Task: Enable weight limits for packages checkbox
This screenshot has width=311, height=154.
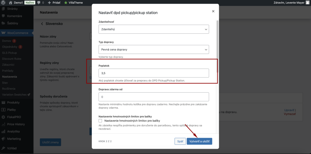Action: (x=101, y=121)
